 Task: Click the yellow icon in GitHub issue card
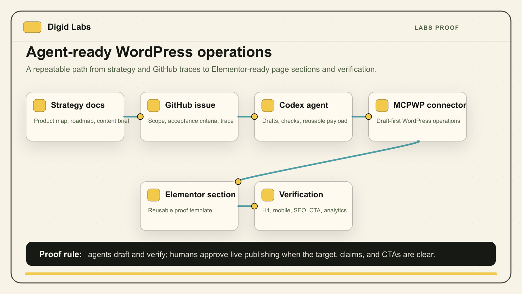[x=154, y=106]
